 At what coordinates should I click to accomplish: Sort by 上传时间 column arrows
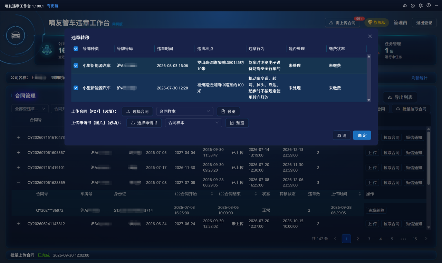360,194
